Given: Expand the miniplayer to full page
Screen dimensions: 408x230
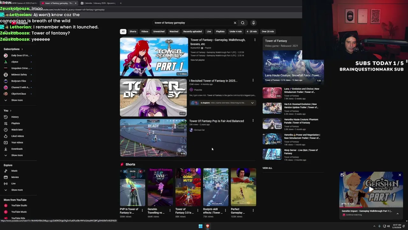Looking at the screenshot, I should pos(342,175).
